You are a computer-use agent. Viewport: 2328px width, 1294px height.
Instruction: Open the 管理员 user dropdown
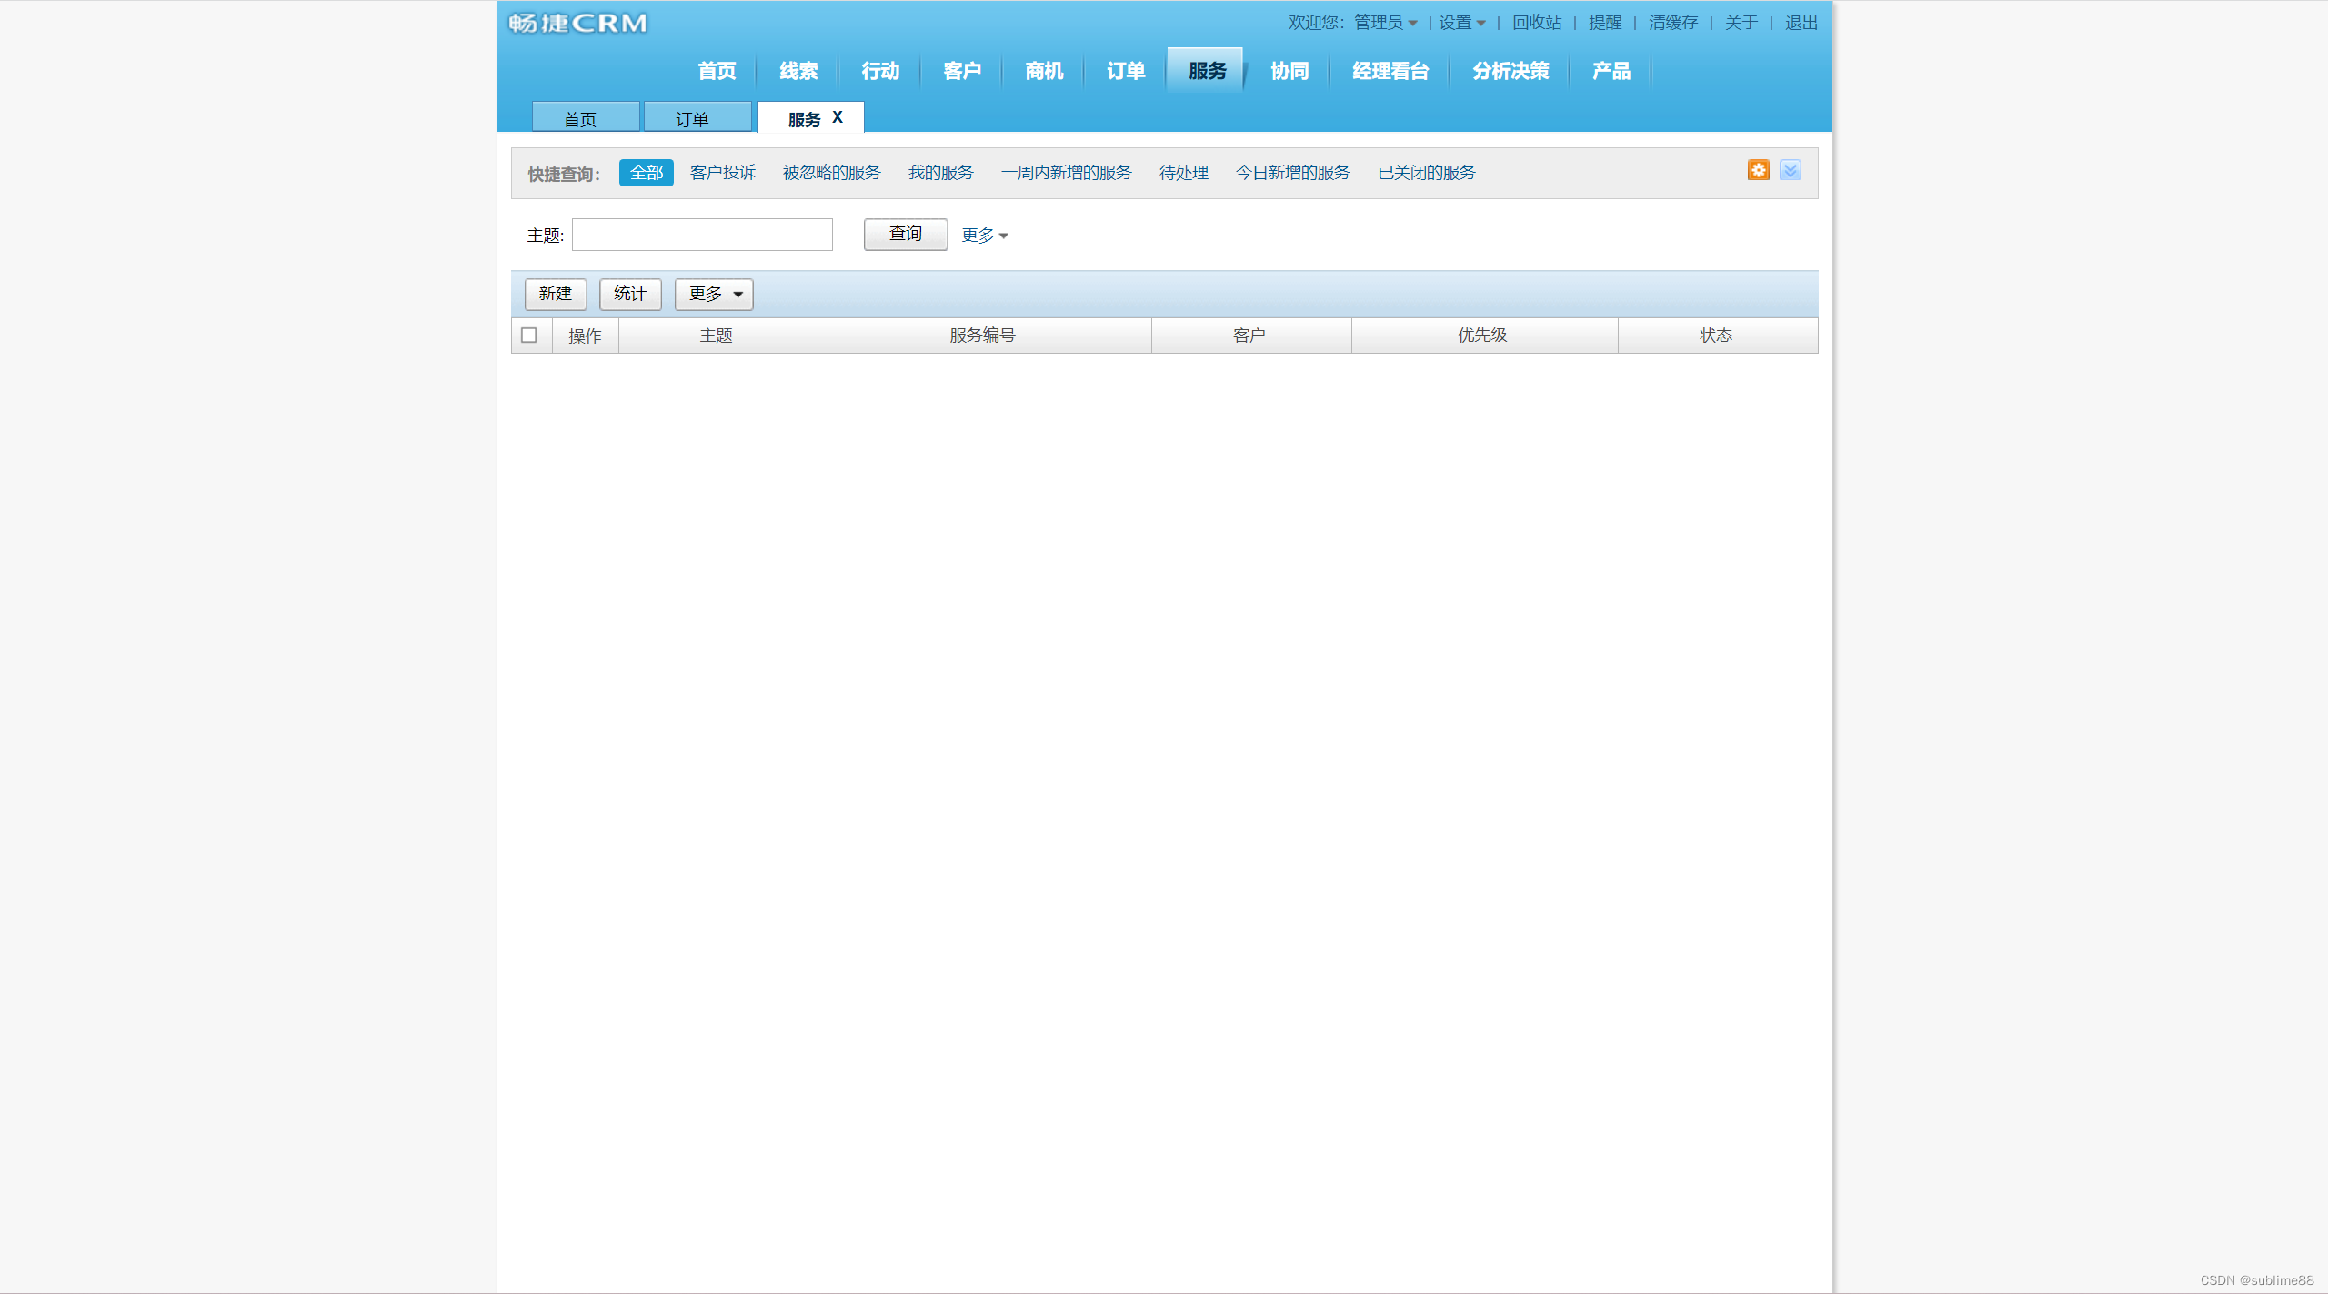pos(1386,23)
